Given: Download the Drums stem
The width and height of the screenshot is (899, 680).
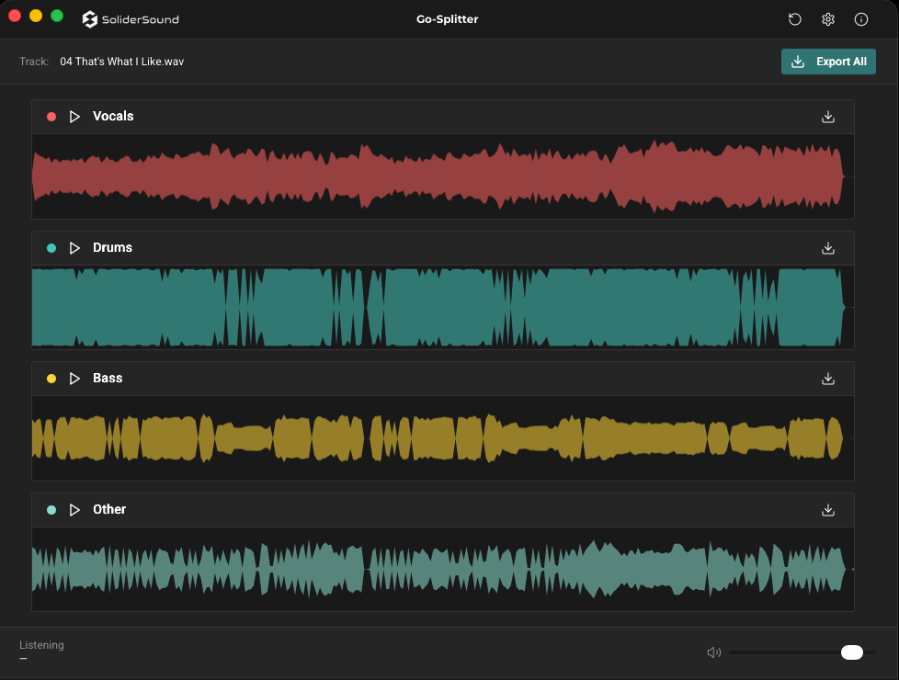Looking at the screenshot, I should [x=827, y=248].
